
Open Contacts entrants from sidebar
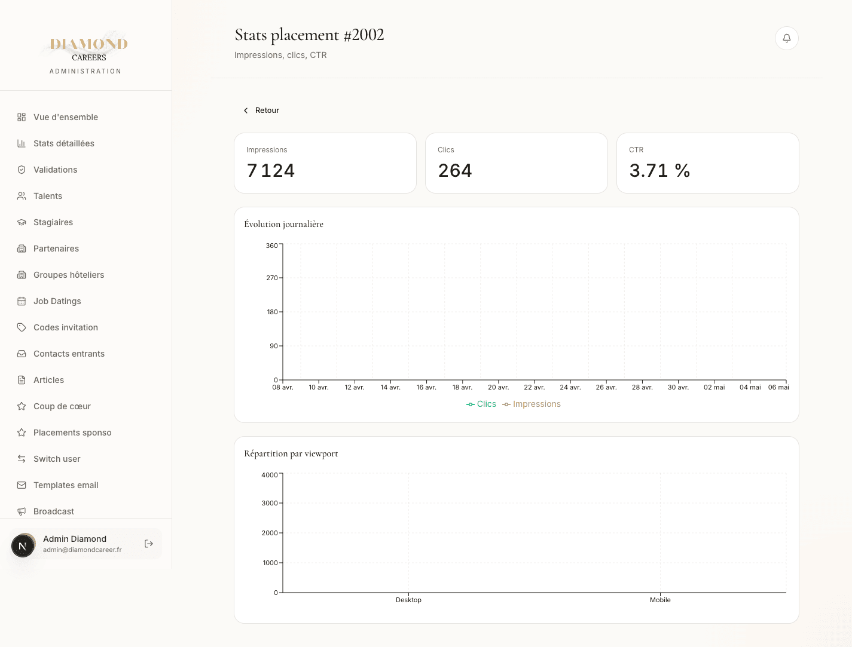click(x=86, y=354)
